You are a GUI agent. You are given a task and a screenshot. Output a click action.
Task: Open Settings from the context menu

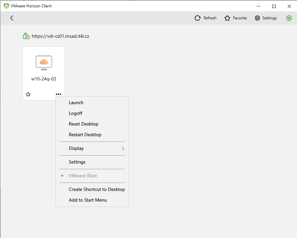(x=77, y=162)
